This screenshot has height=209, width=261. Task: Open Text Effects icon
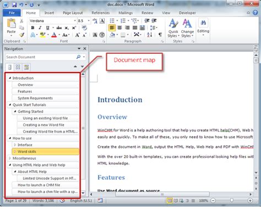[33, 35]
